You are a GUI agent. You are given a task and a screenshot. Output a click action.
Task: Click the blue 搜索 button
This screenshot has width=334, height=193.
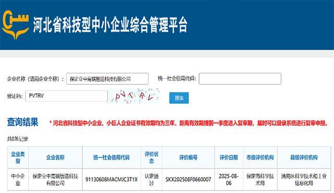[x=179, y=98]
